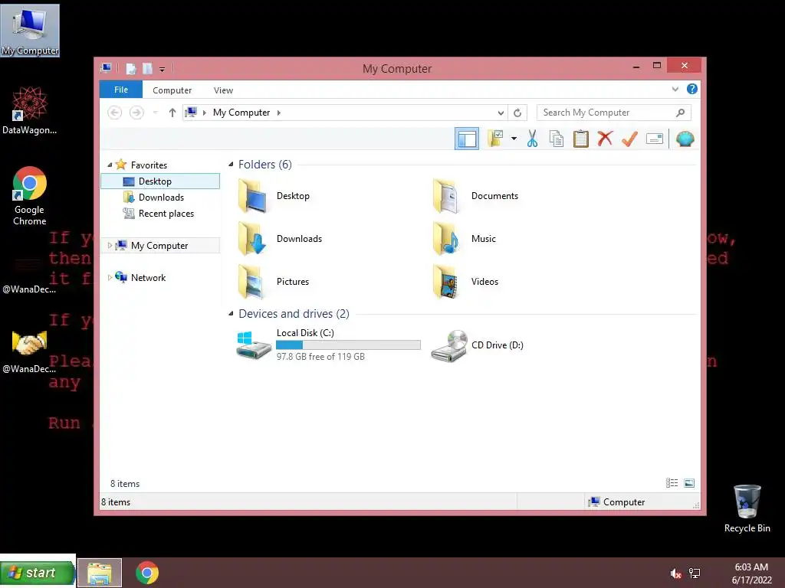Expand the ribbon with the chevron
The height and width of the screenshot is (588, 785).
click(675, 90)
